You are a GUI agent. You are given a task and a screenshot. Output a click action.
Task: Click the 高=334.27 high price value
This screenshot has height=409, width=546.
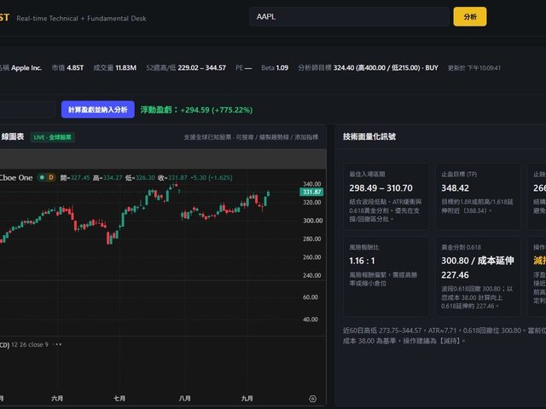coord(107,178)
